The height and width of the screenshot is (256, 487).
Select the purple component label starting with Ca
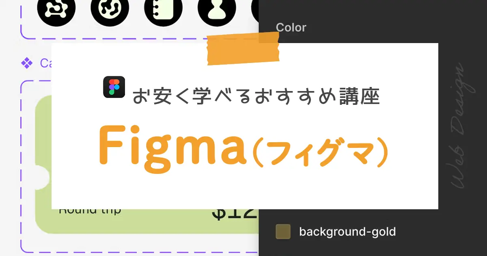pyautogui.click(x=45, y=63)
